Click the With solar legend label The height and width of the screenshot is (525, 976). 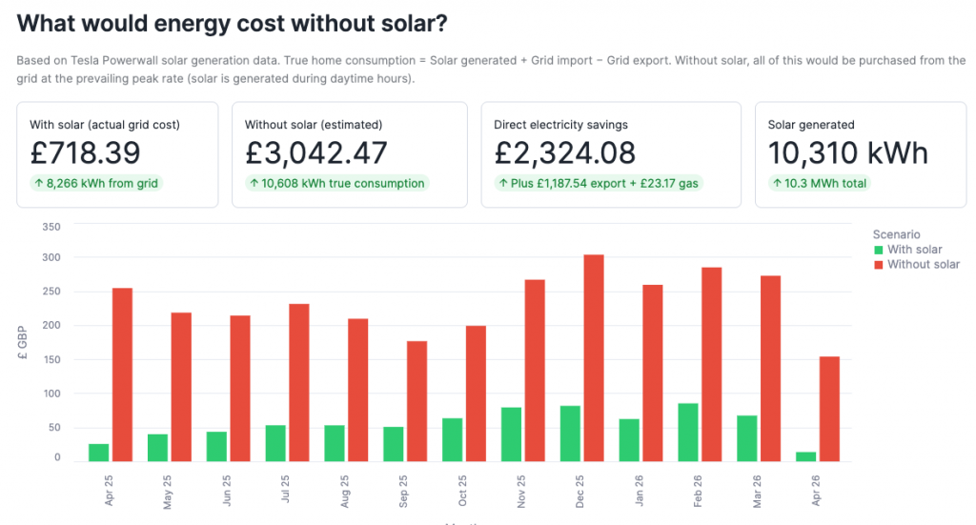[914, 250]
